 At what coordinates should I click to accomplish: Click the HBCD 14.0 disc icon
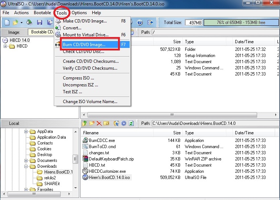5,40
